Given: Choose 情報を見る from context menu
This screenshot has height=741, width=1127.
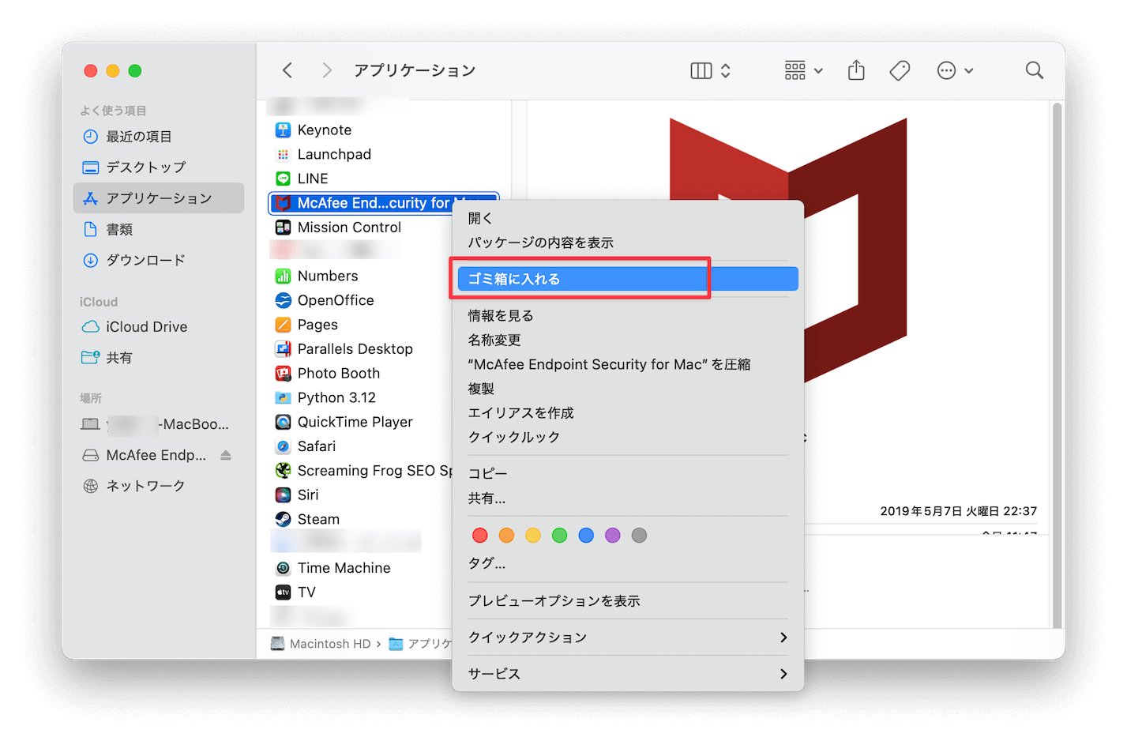Looking at the screenshot, I should (628, 316).
